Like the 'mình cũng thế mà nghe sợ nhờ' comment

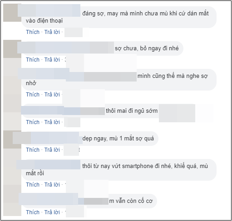tap(33, 95)
